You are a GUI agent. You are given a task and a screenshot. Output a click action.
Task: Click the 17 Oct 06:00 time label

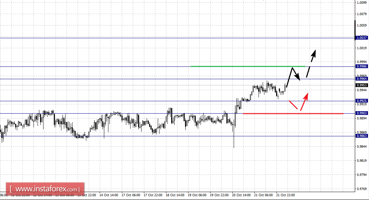point(130,195)
